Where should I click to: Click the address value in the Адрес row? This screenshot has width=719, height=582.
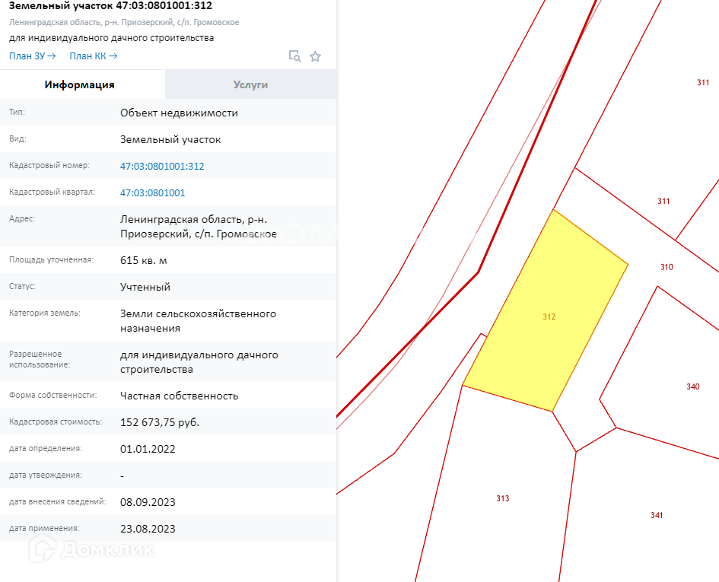pos(199,227)
